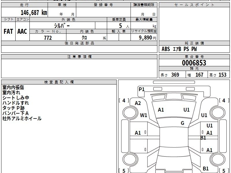Click the front-right wheel circle
This screenshot has height=173, width=231.
point(218,113)
